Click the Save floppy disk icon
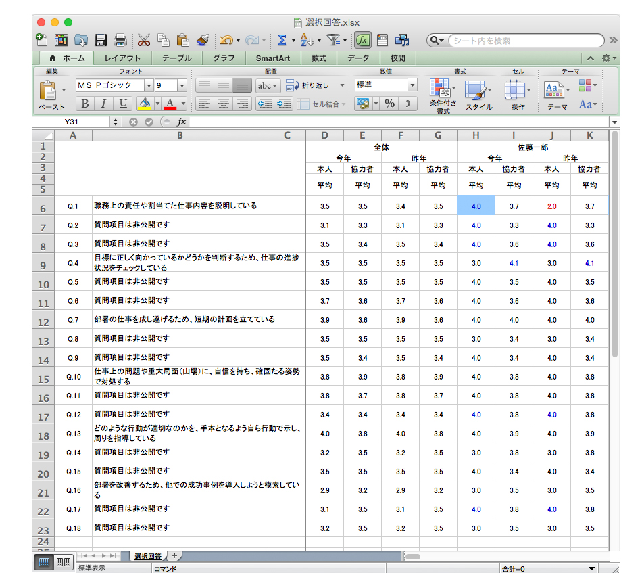The width and height of the screenshot is (642, 573). 101,40
